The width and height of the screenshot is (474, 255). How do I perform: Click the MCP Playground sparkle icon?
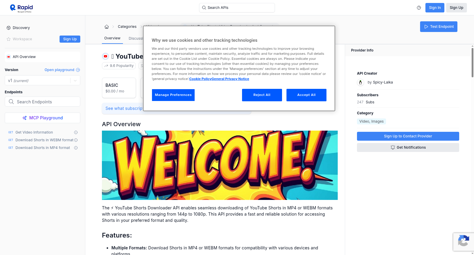(25, 118)
